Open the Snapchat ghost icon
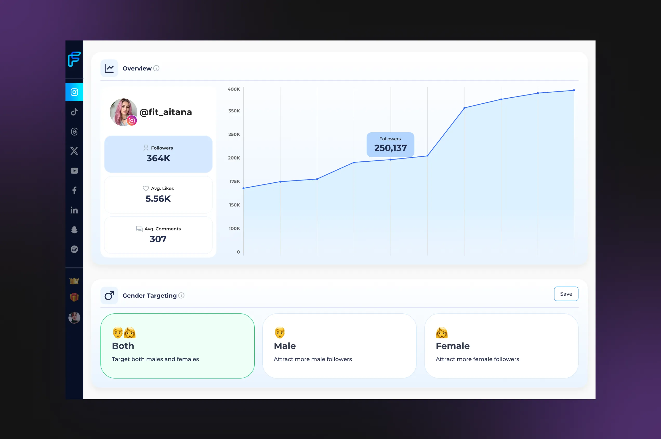Screen dimensions: 661x439 74,230
